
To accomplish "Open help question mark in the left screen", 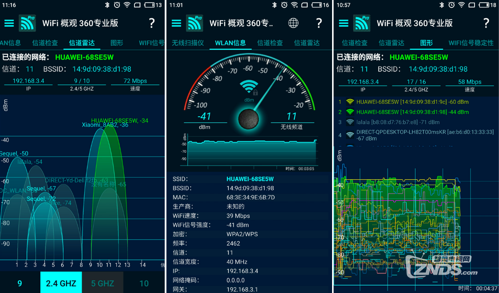I will point(152,23).
